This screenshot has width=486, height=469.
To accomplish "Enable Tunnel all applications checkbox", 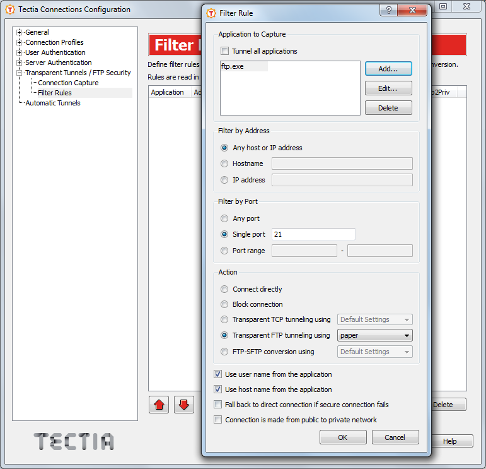I will click(224, 51).
